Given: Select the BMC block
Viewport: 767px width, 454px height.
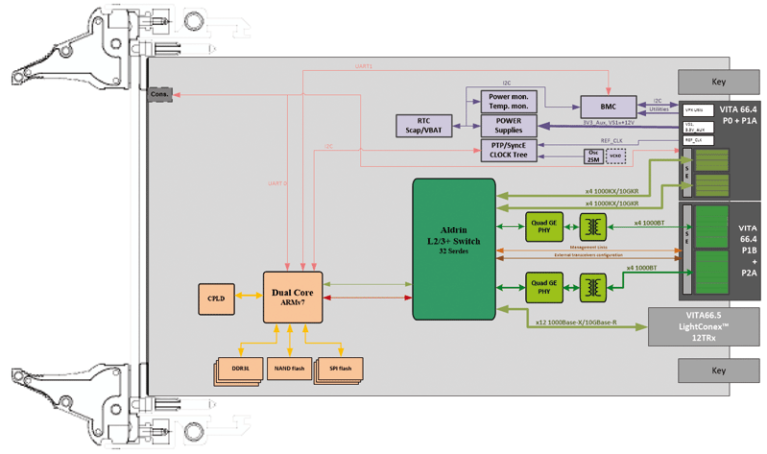Looking at the screenshot, I should 607,104.
